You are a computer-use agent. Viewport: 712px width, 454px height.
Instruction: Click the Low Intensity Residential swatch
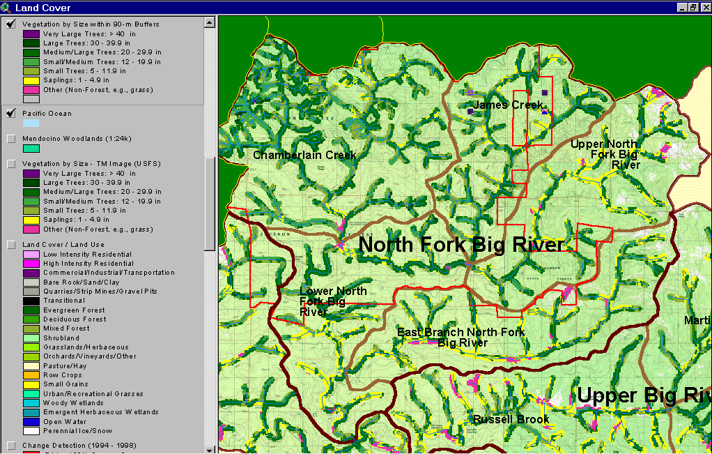pyautogui.click(x=31, y=255)
